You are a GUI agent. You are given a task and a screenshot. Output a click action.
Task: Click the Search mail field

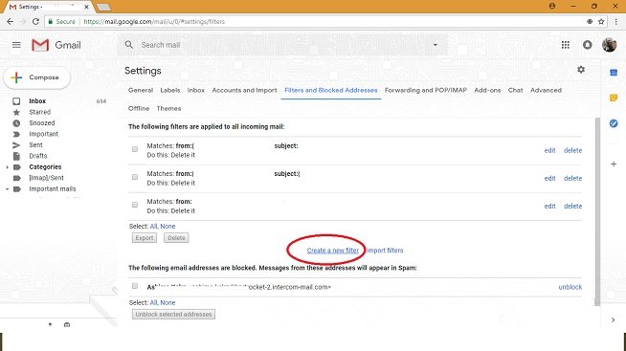(283, 45)
